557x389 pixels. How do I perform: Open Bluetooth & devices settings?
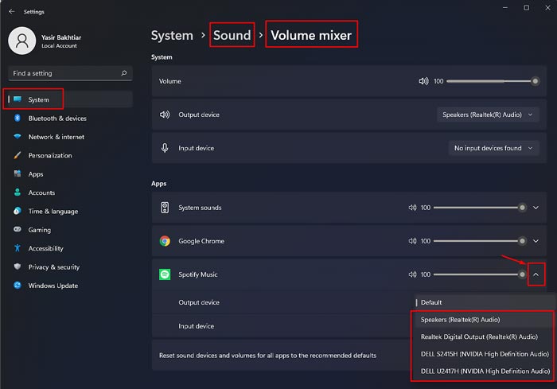(70, 118)
